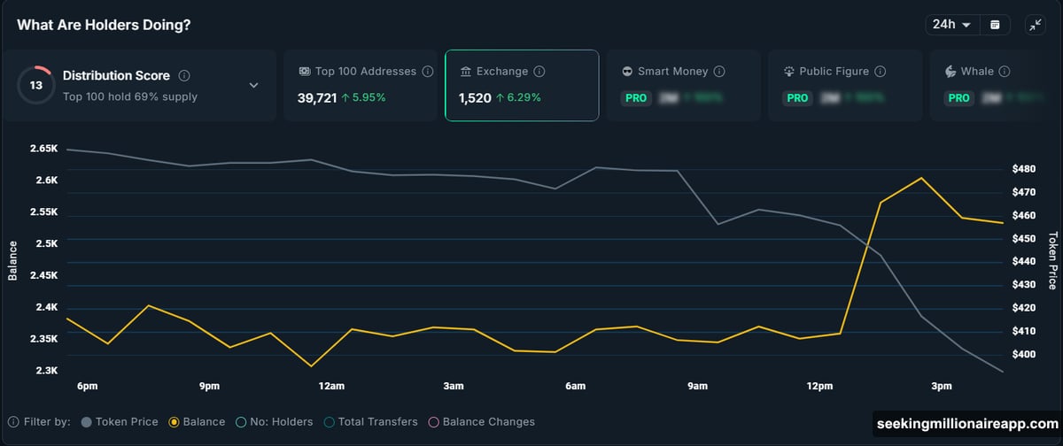The width and height of the screenshot is (1063, 446).
Task: Toggle the Balance series filter
Action: tap(197, 422)
